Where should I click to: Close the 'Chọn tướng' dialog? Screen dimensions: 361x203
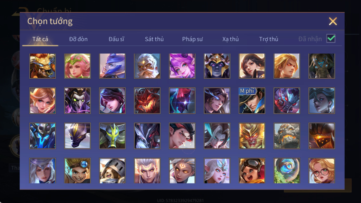click(333, 21)
